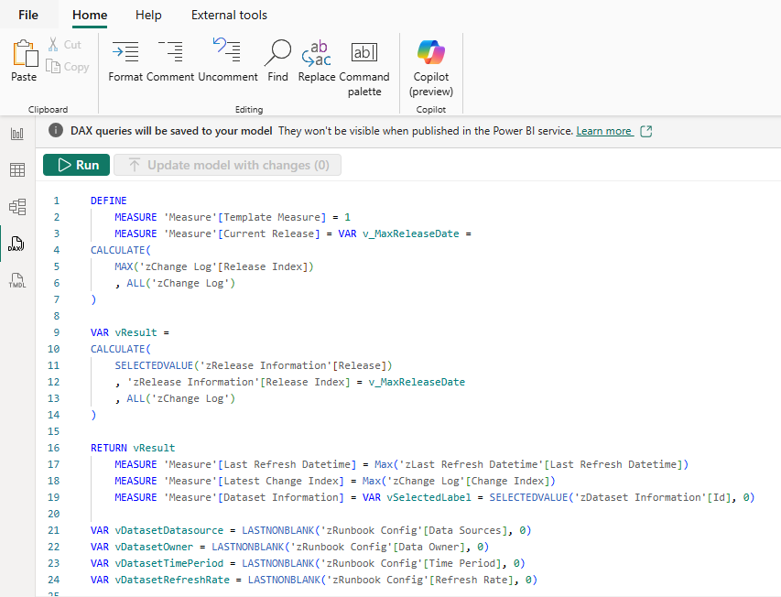
Task: Open the File menu
Action: coord(28,15)
